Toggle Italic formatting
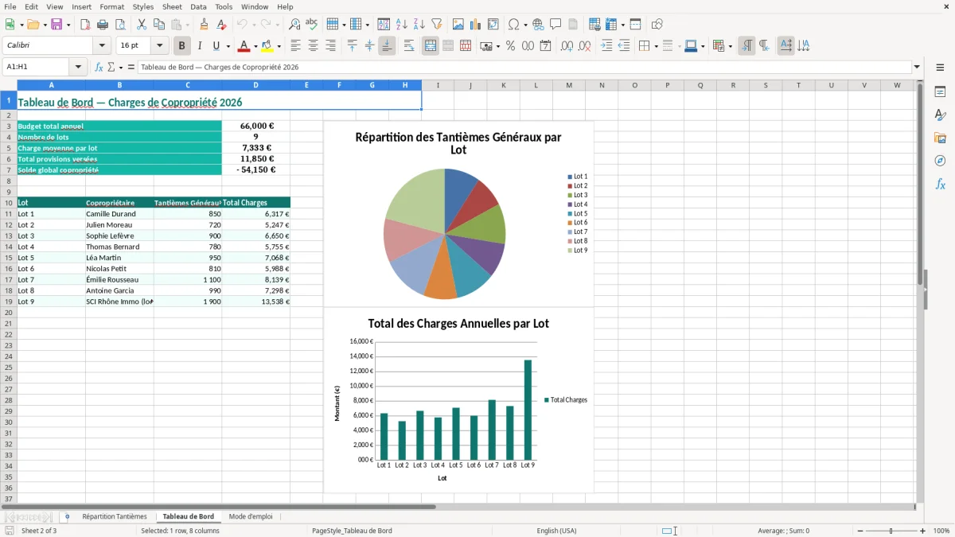Screen dimensions: 955x537 click(200, 46)
